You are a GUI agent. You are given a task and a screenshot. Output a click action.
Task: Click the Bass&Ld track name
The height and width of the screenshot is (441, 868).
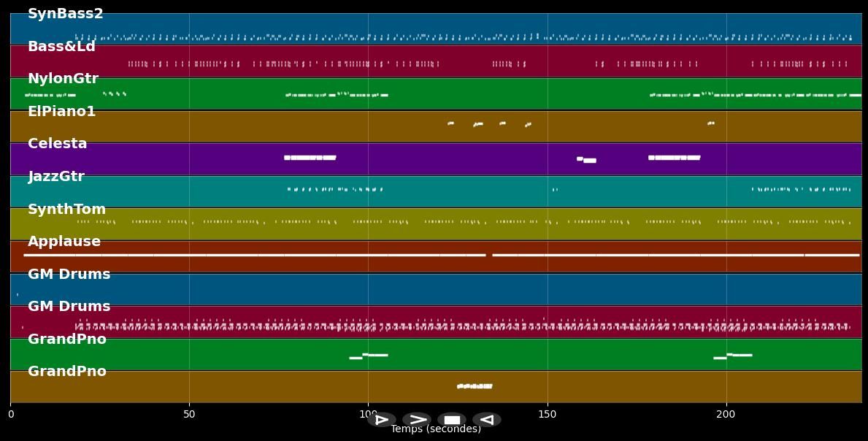61,47
